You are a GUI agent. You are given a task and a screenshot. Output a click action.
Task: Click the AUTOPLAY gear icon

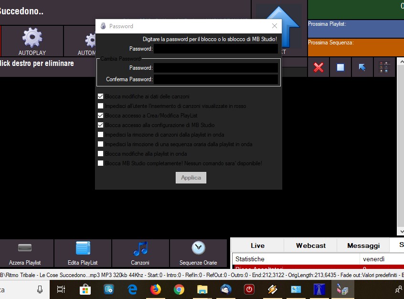(x=32, y=38)
